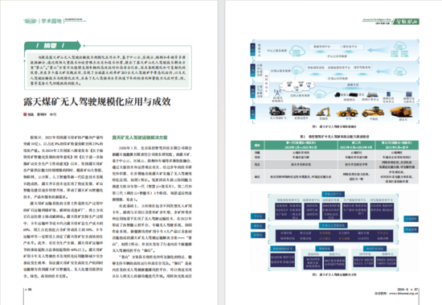Click the top blue title box in Figure 2
This screenshot has width=442, height=305.
[333, 194]
